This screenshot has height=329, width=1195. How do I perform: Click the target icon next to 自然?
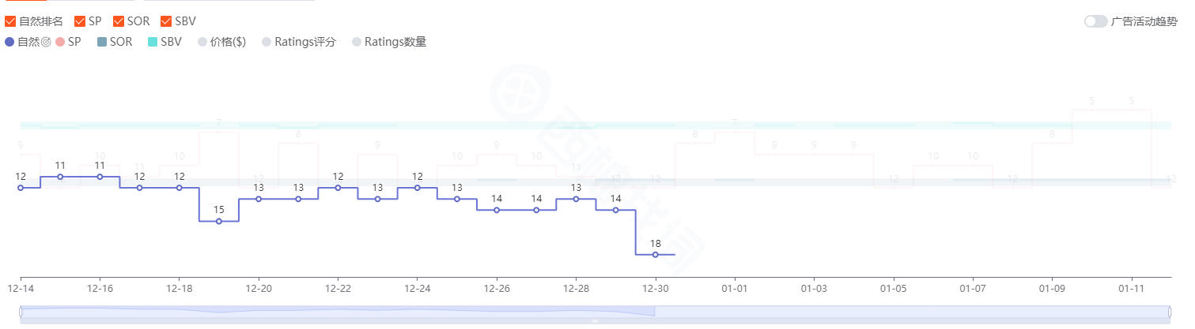(46, 42)
